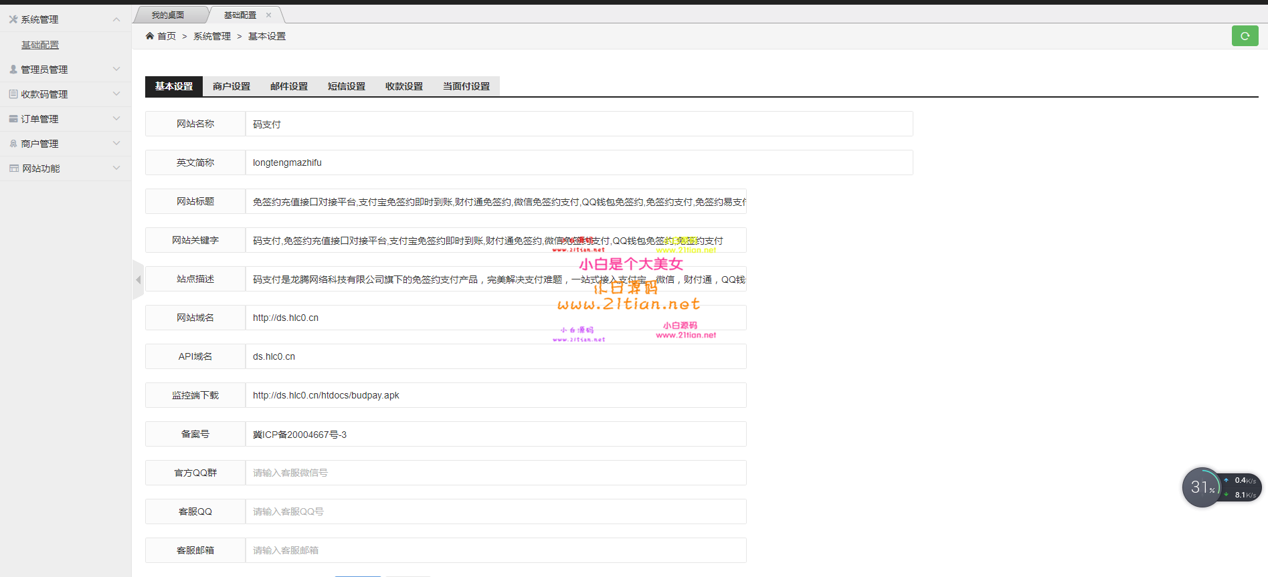Collapse the sidebar with the arrow handle
The image size is (1268, 577).
coord(138,279)
